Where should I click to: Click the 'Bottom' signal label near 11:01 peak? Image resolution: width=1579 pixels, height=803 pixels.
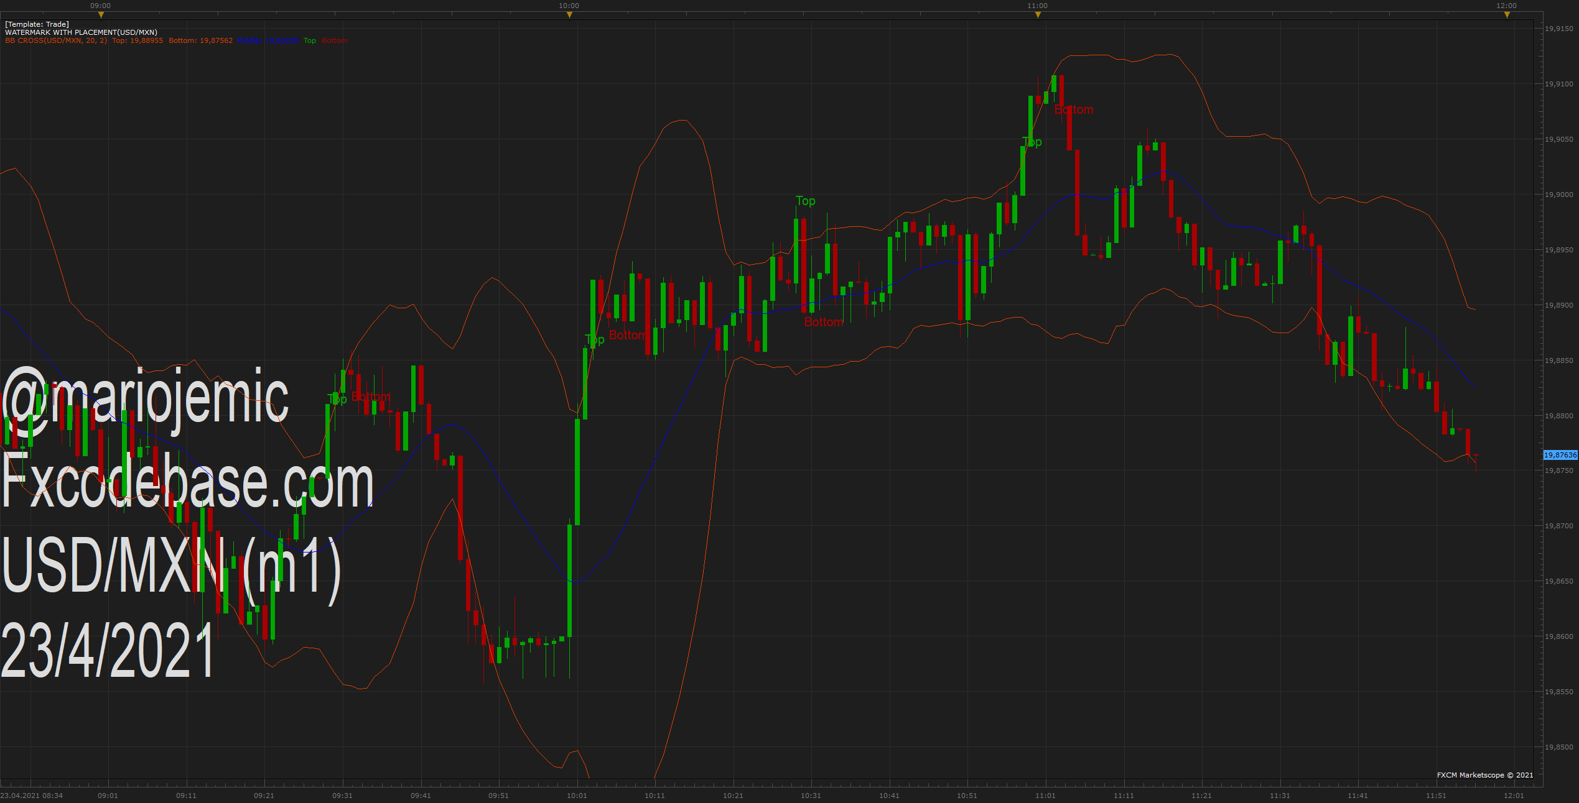click(1074, 110)
